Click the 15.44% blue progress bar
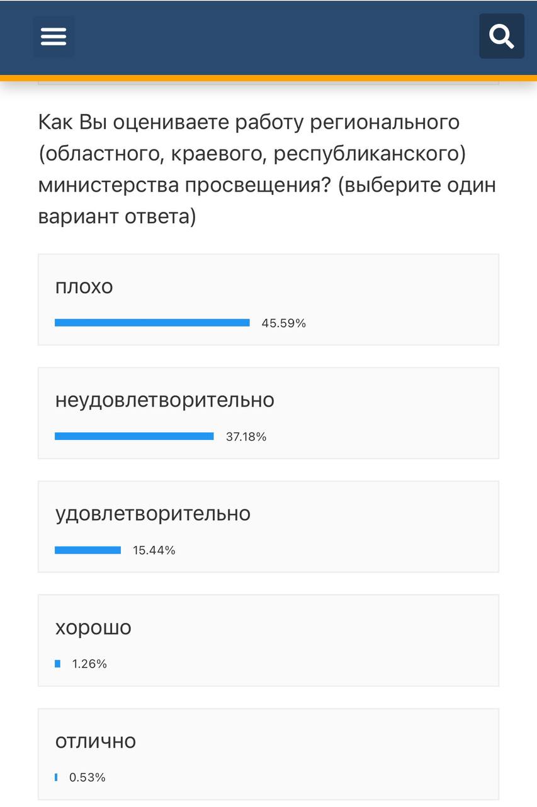 (x=88, y=550)
